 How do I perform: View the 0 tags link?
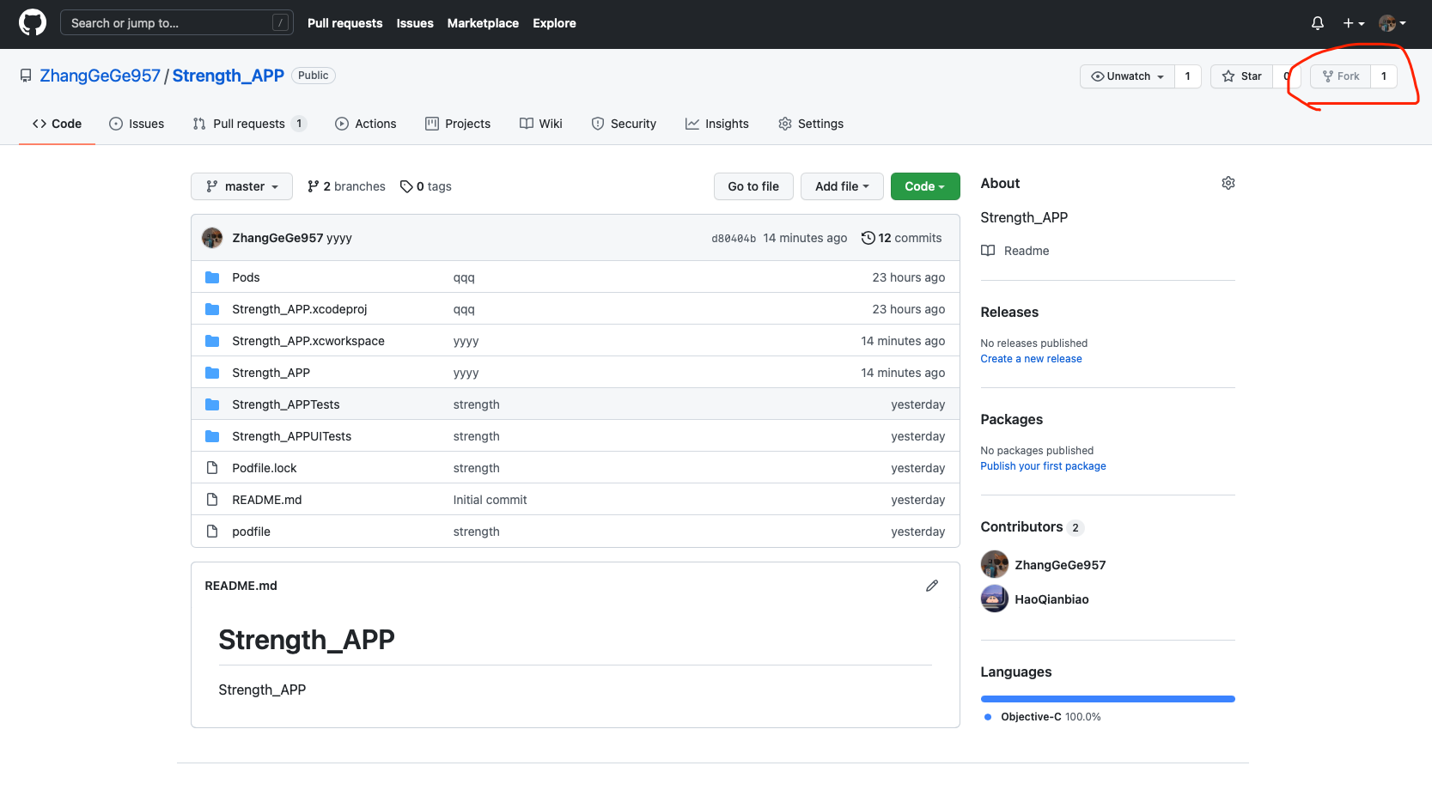[x=426, y=186]
